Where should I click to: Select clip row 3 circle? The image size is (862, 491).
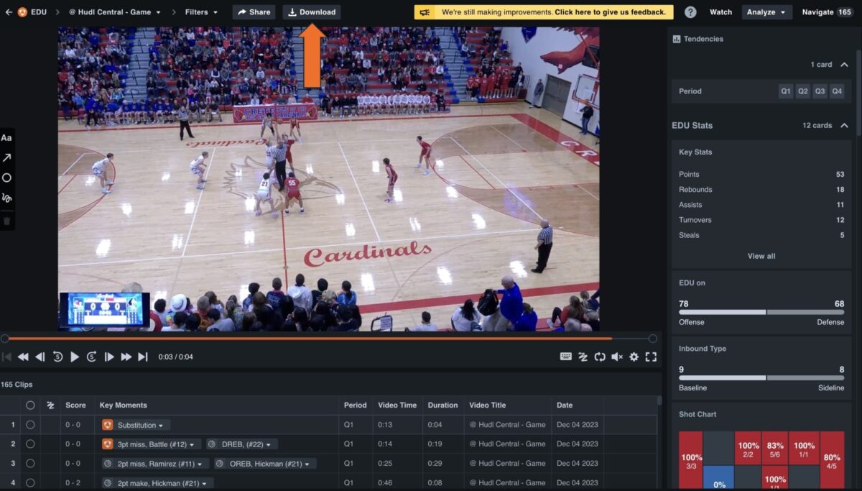(x=30, y=464)
